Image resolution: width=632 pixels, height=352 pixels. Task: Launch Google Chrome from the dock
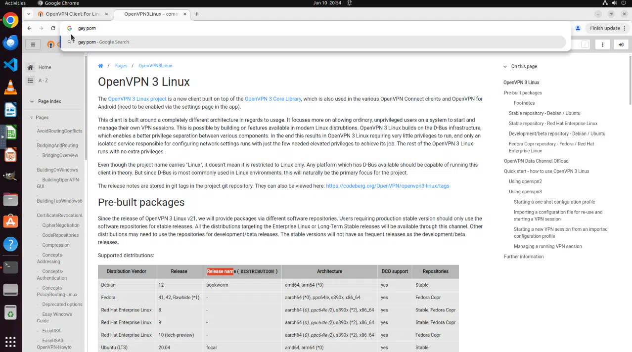(x=10, y=20)
